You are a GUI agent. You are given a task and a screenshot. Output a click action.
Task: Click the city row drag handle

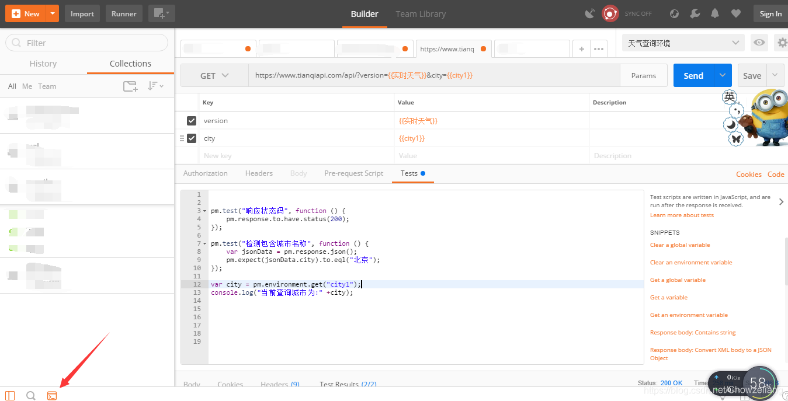(182, 138)
